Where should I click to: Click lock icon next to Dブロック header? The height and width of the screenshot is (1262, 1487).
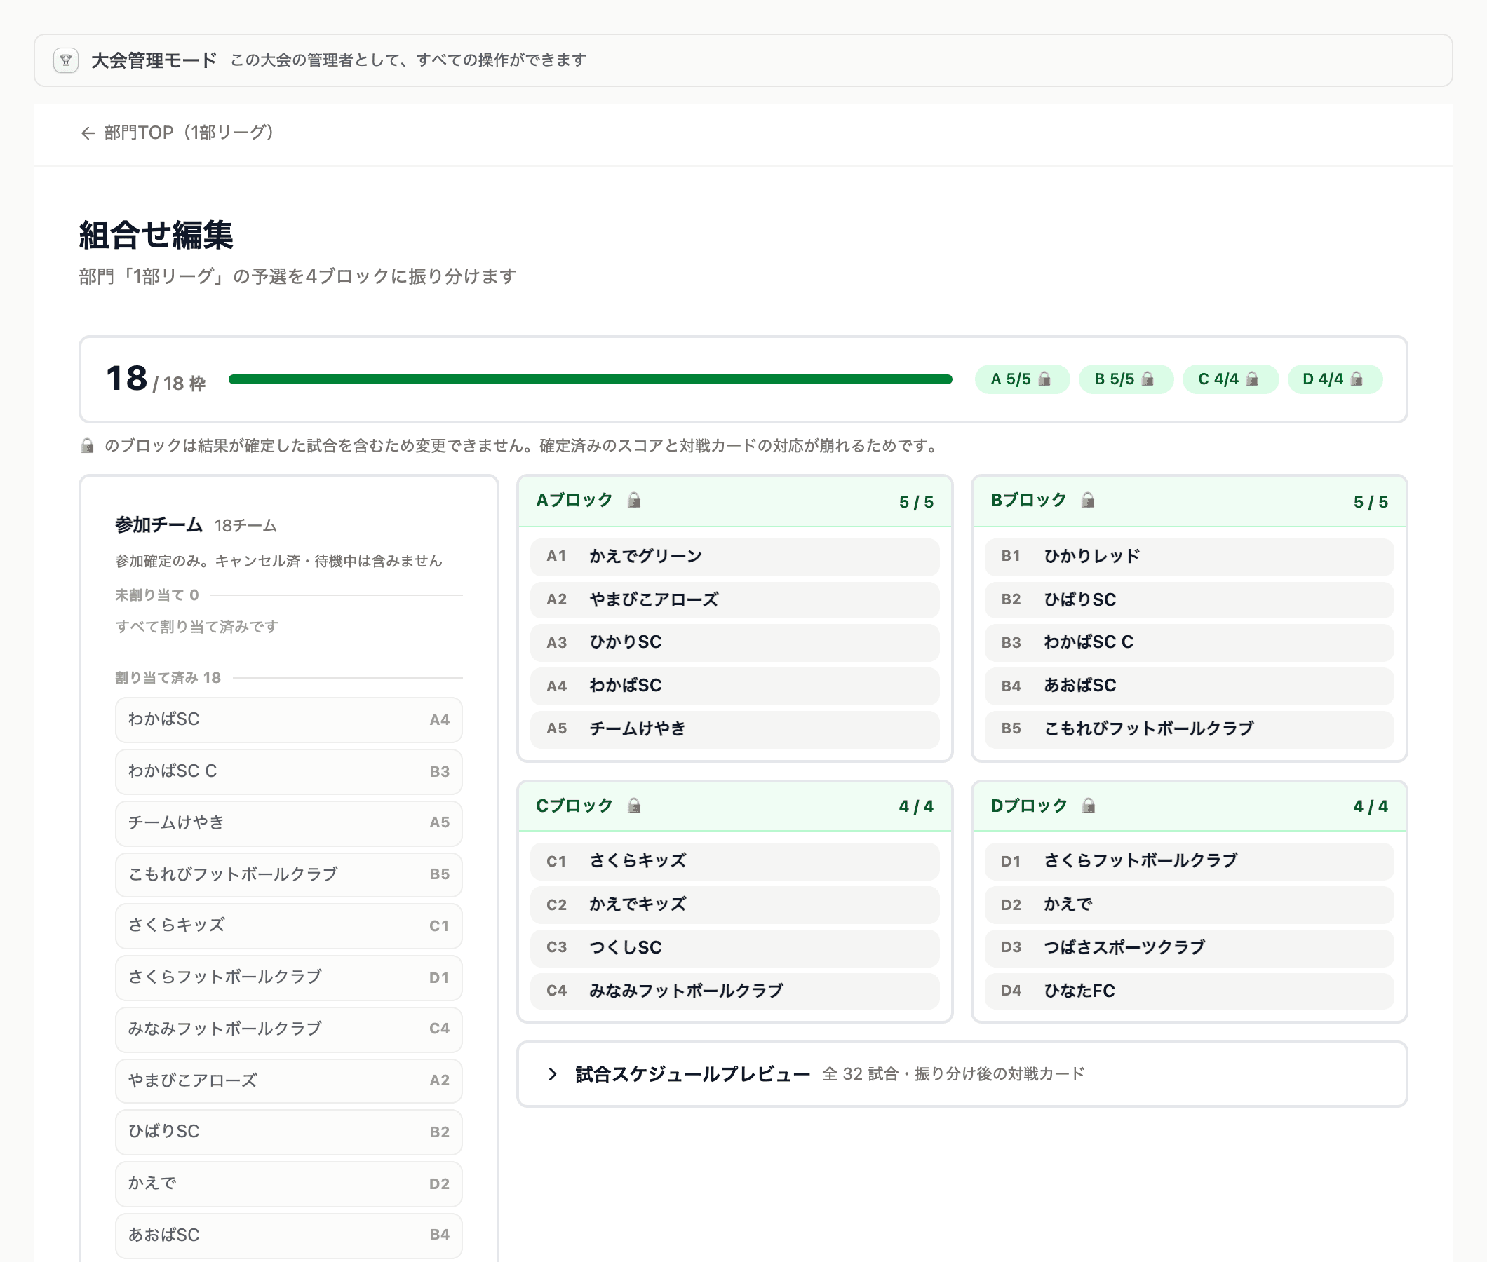[1089, 806]
